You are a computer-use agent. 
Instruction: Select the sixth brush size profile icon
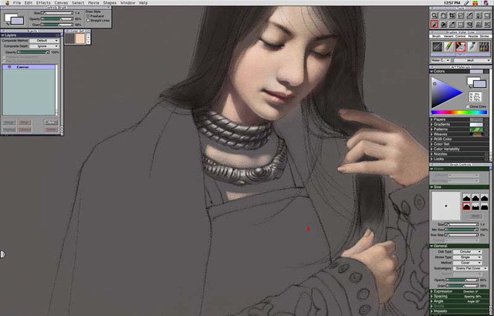point(484,207)
